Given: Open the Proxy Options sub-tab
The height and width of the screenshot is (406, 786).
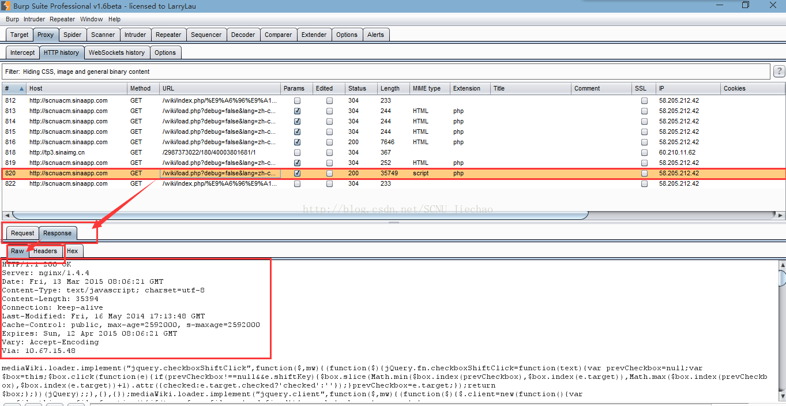Looking at the screenshot, I should click(x=165, y=52).
